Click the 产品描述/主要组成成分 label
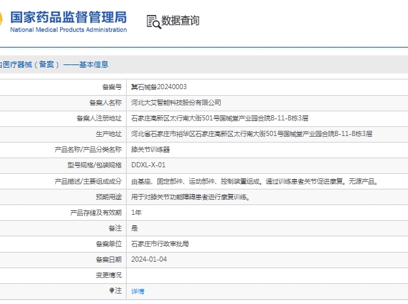 [x=88, y=182]
